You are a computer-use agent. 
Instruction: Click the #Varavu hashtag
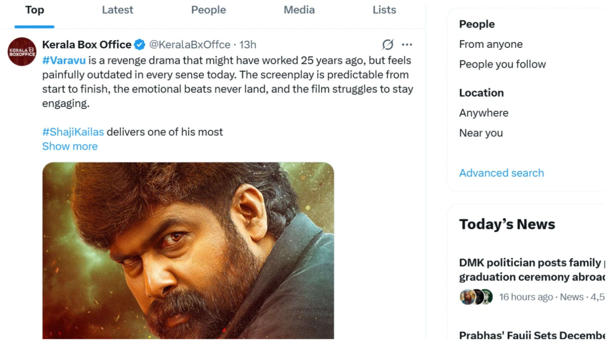click(64, 60)
